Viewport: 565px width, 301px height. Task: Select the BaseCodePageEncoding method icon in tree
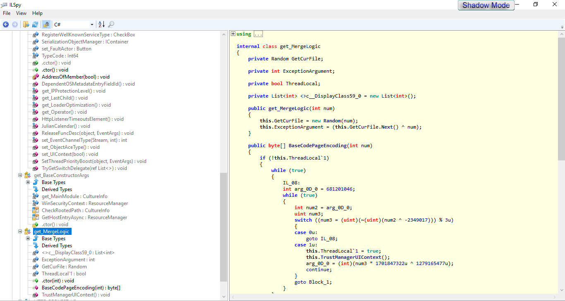point(36,288)
